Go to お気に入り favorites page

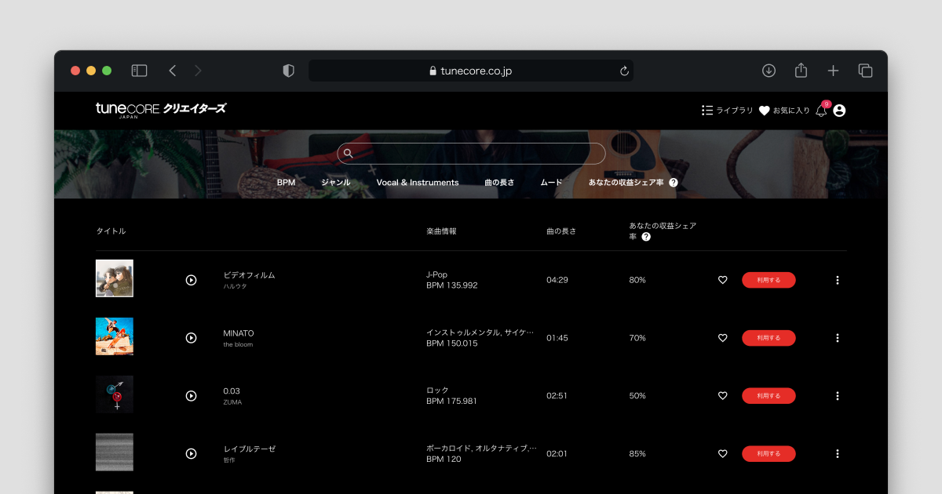(783, 111)
